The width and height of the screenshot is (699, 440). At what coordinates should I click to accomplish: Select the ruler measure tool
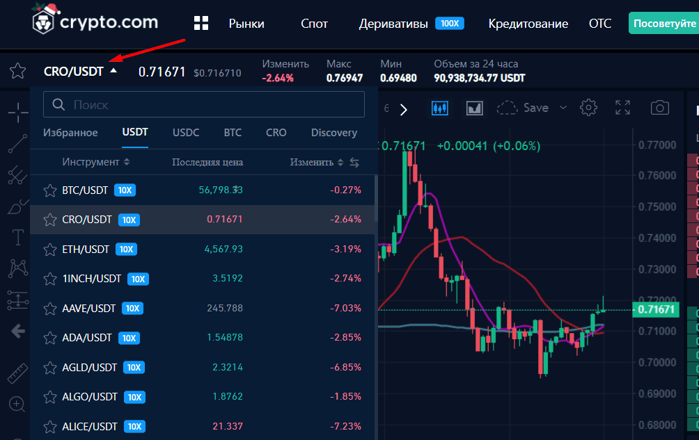coord(18,373)
